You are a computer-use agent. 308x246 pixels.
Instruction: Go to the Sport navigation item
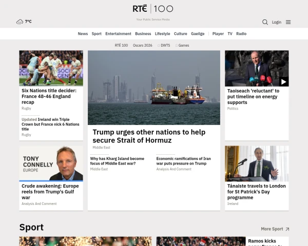[x=97, y=34]
